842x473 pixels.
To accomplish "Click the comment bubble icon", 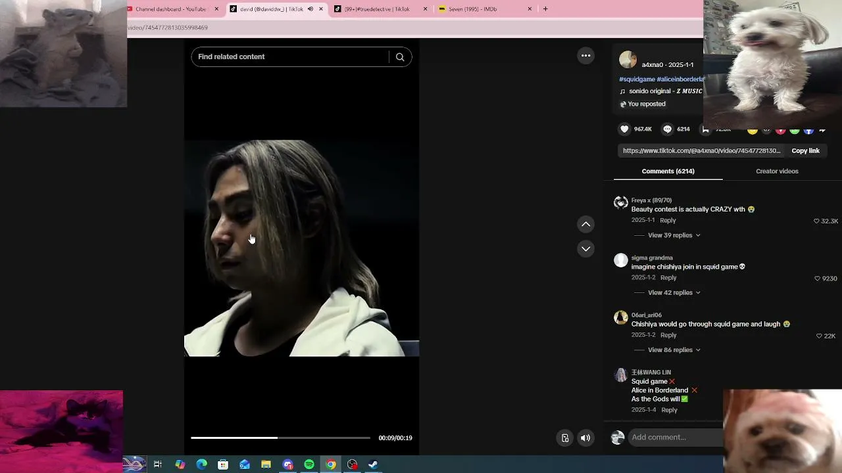I will (667, 129).
